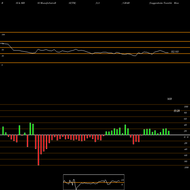Click the -8 label in mini chart
190x190 pixels.
(122, 185)
